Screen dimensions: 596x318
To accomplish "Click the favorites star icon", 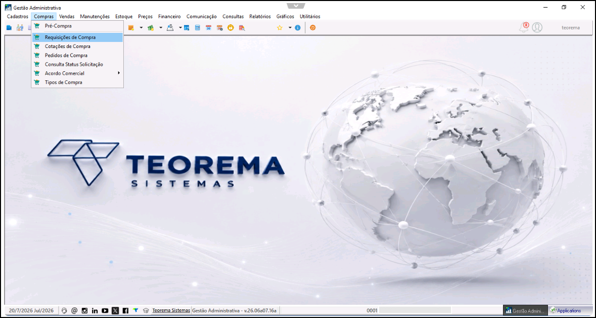I will pyautogui.click(x=280, y=28).
